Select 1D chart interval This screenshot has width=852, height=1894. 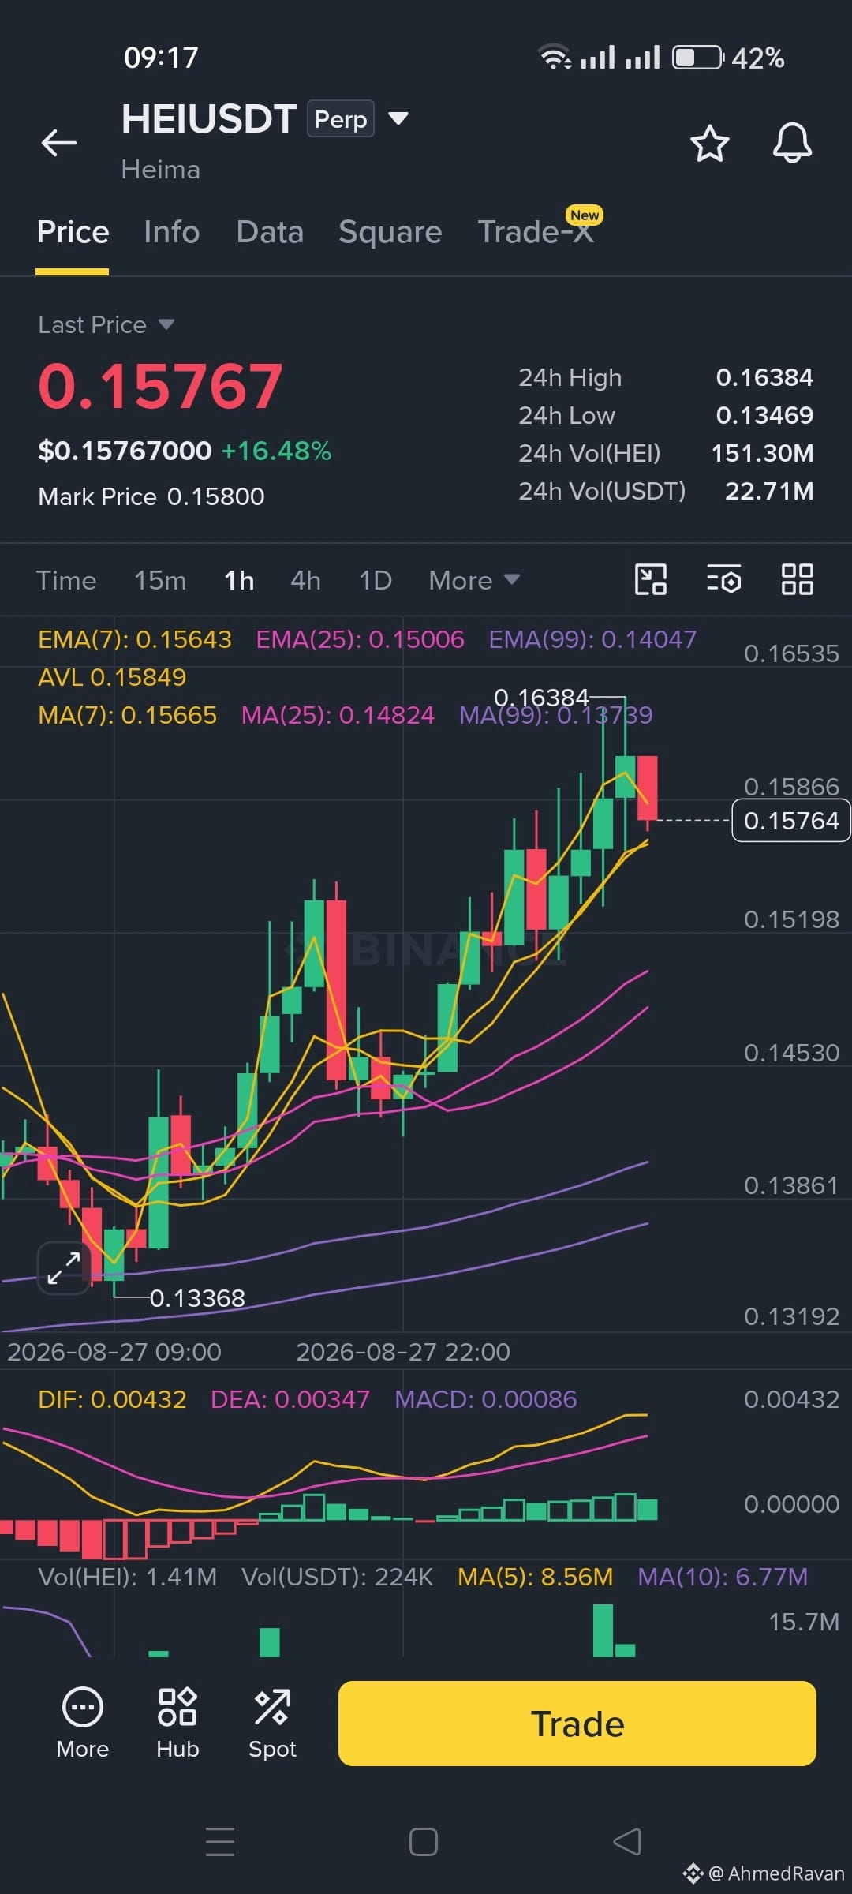376,580
